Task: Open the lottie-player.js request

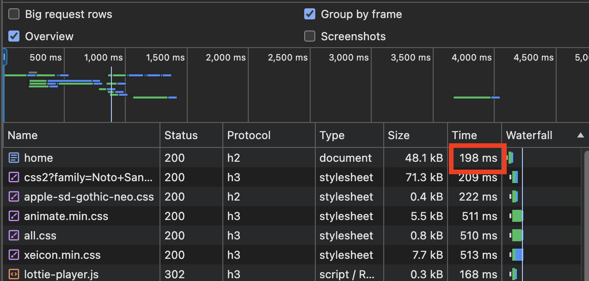Action: click(61, 275)
